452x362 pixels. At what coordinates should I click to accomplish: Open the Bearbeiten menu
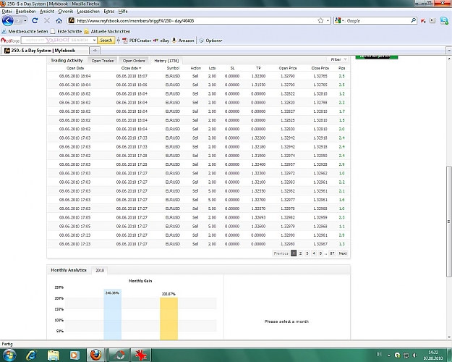click(25, 12)
